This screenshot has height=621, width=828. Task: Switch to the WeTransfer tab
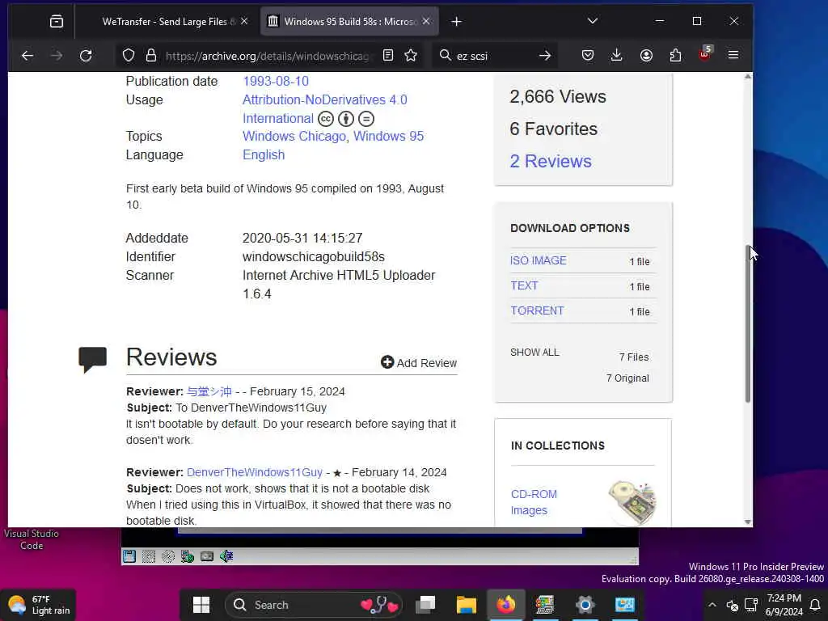pyautogui.click(x=167, y=21)
